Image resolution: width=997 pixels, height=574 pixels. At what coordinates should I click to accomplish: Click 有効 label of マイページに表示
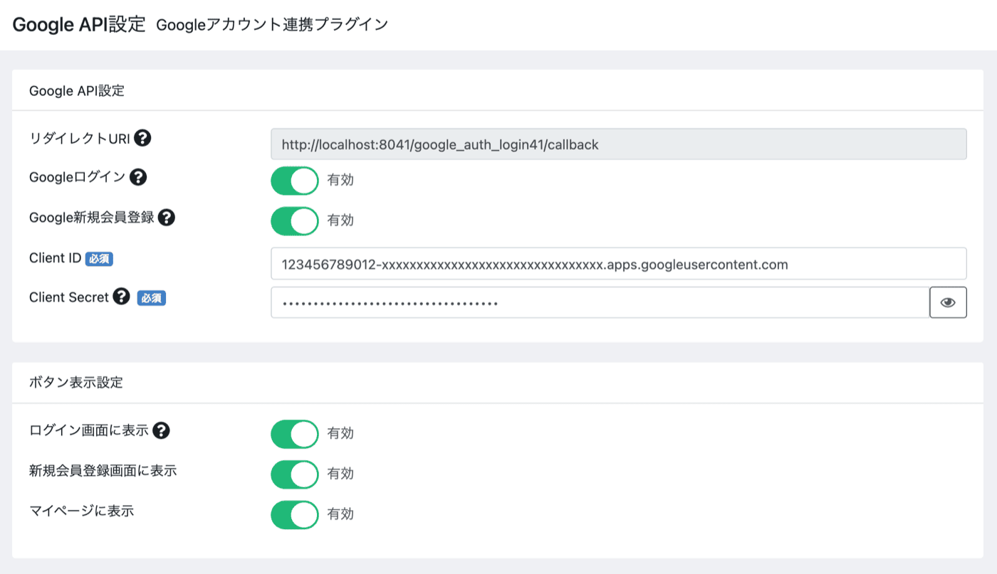point(340,514)
